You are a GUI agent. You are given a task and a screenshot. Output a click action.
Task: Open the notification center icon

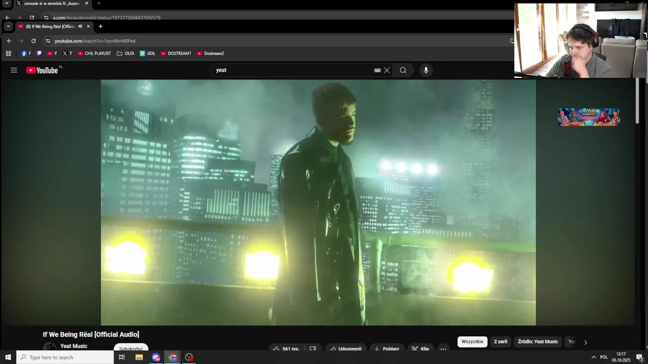[639, 357]
